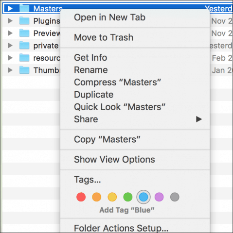Select the Thumbnails folder icon
The width and height of the screenshot is (233, 233).
pyautogui.click(x=24, y=70)
